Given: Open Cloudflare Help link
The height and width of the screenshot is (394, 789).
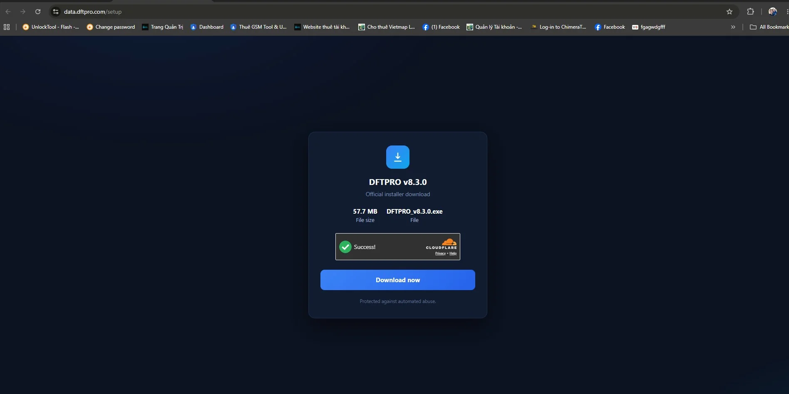Looking at the screenshot, I should 453,254.
